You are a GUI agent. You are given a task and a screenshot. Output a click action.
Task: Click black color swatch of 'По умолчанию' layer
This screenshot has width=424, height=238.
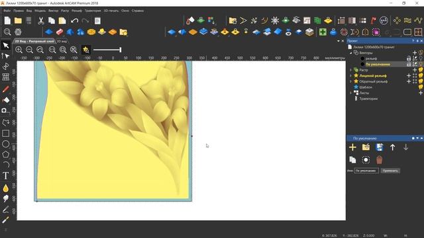[362, 64]
